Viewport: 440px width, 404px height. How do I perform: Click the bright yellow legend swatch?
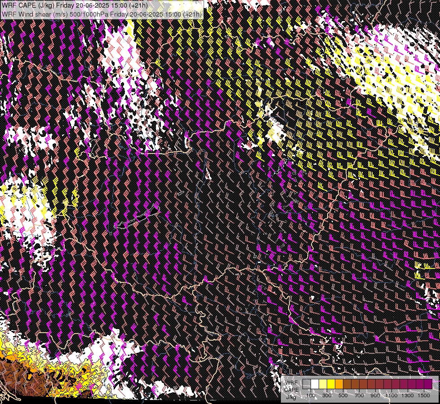point(331,384)
